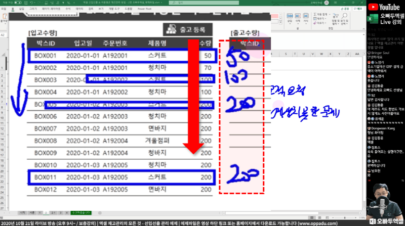This screenshot has width=405, height=226.
Task: Click the Normal view icon in status bar
Action: tap(312, 217)
